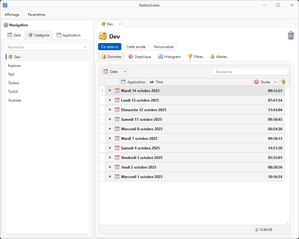Open the Filtres tab

[x=195, y=56]
